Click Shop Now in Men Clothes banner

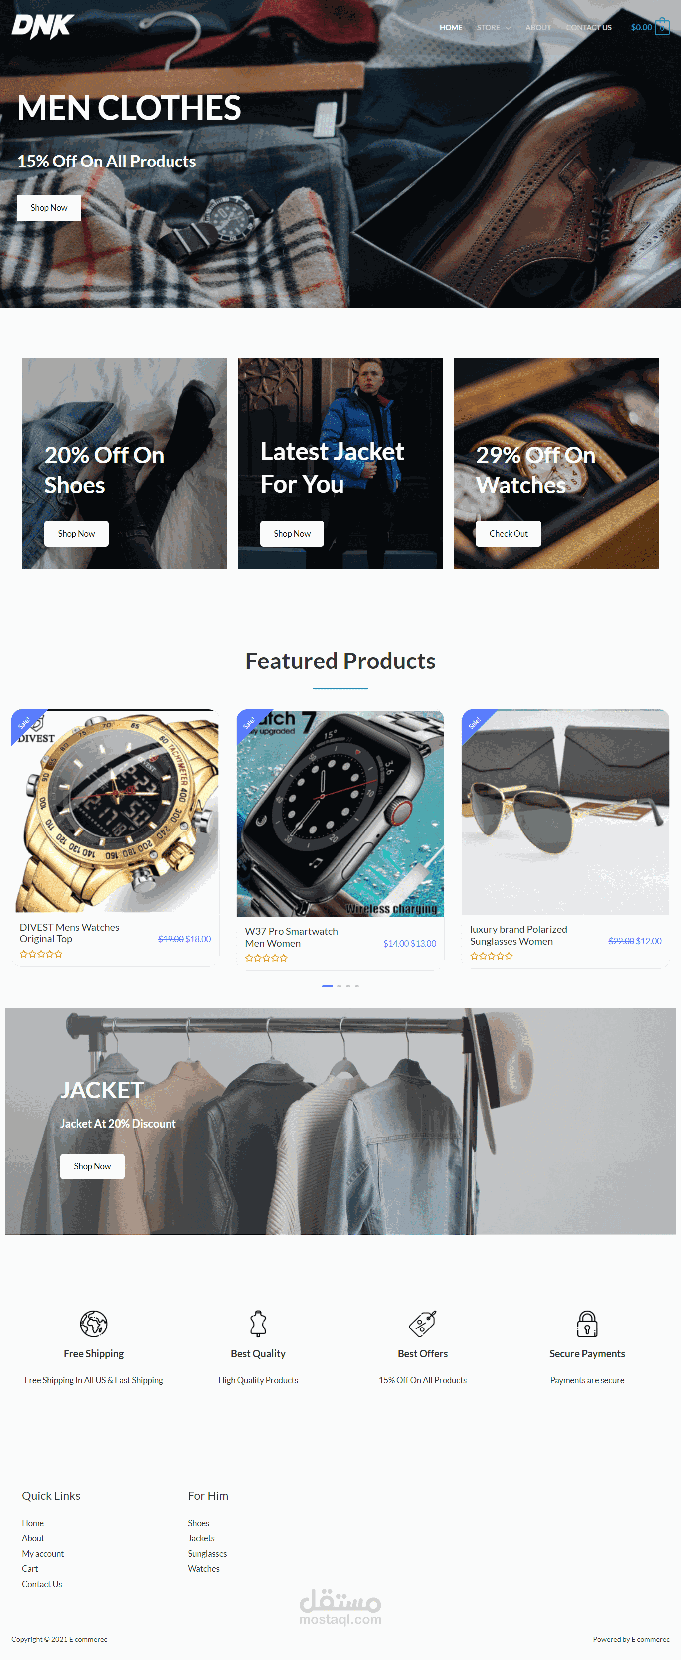tap(49, 208)
